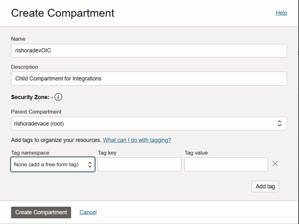299x224 pixels.
Task: Click the Add tag button
Action: [x=265, y=186]
